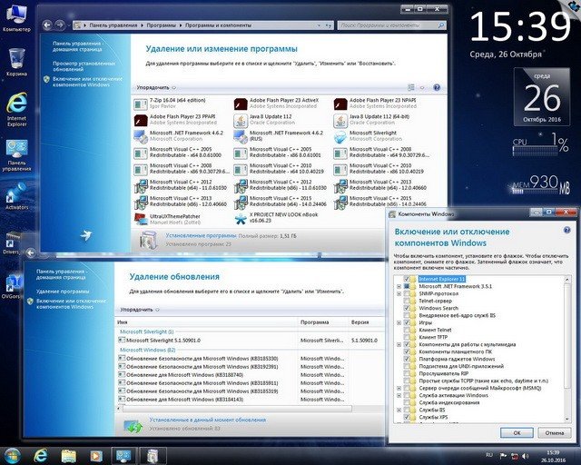Click Отмена in Windows Components dialog
The height and width of the screenshot is (465, 581).
(x=555, y=432)
